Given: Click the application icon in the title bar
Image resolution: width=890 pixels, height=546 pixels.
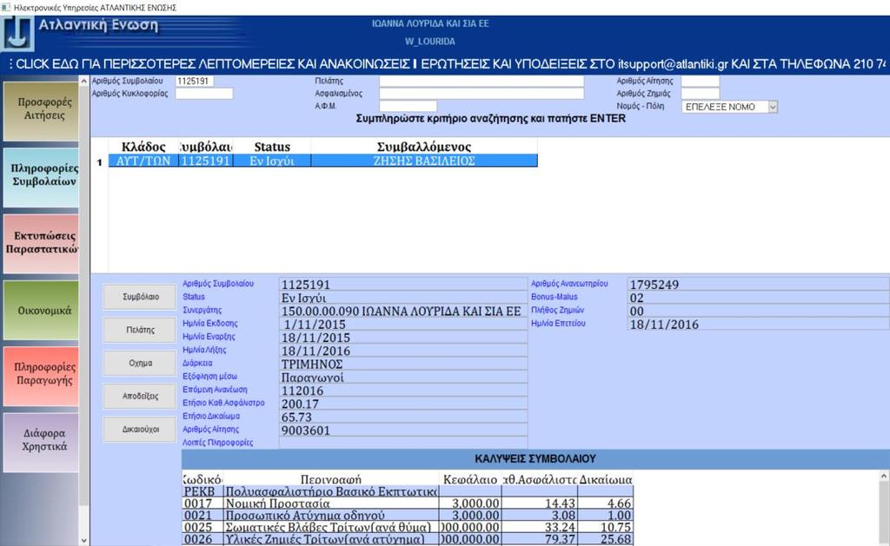Looking at the screenshot, I should coord(6,7).
